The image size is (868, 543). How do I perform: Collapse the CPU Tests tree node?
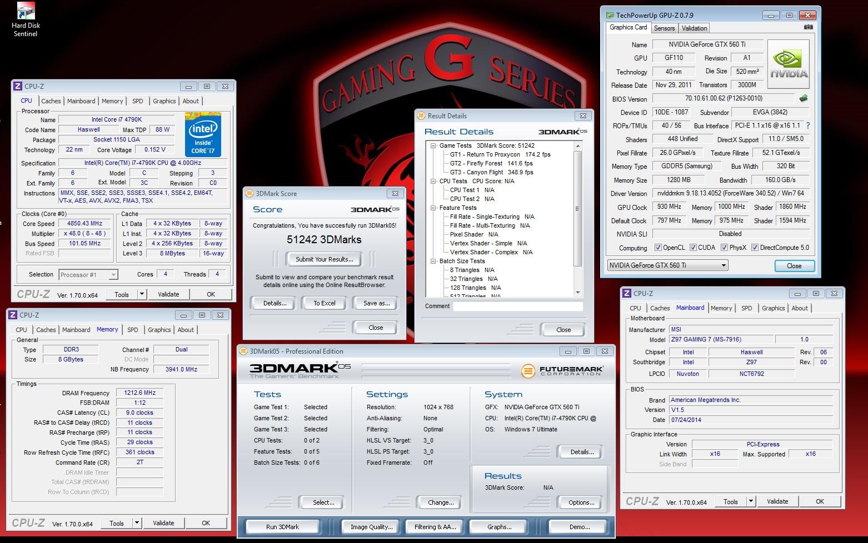click(x=433, y=181)
